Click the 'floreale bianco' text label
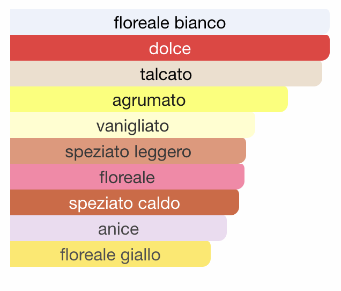 click(x=170, y=23)
